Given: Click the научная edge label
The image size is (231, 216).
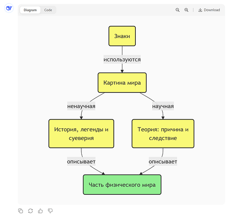Looking at the screenshot, I should tap(163, 106).
